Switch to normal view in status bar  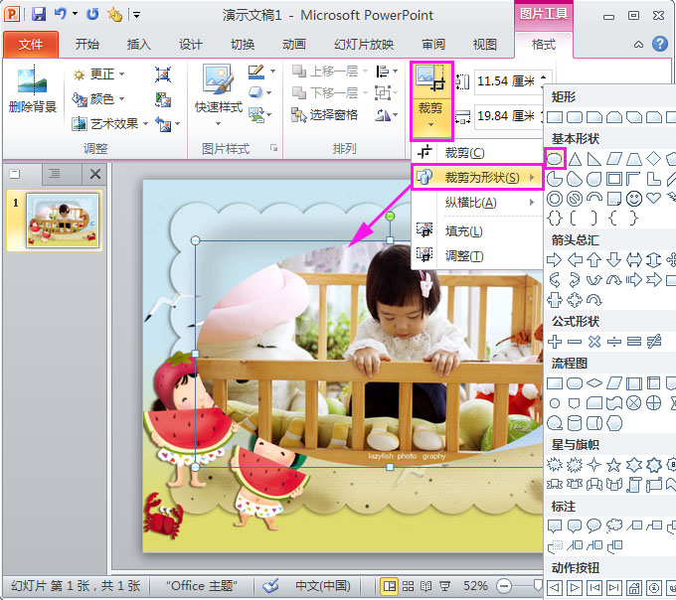click(x=390, y=586)
